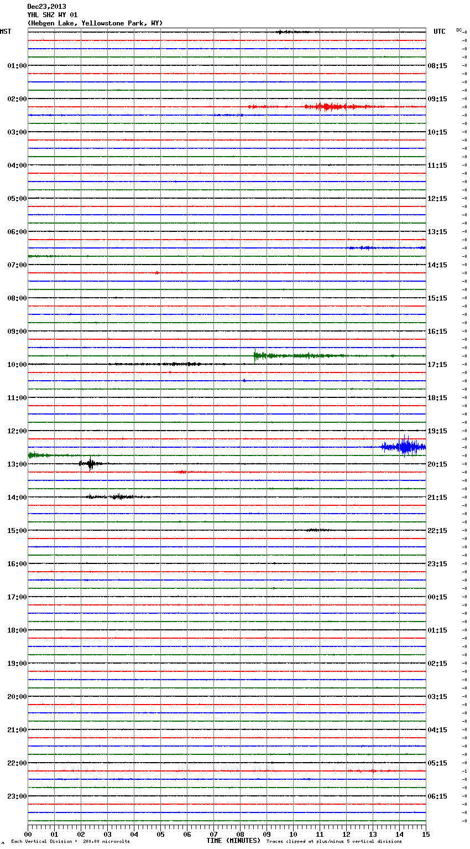This screenshot has height=849, width=470.
Task: Select the station code "YHL SHZ WY 01"
Action: [53, 15]
